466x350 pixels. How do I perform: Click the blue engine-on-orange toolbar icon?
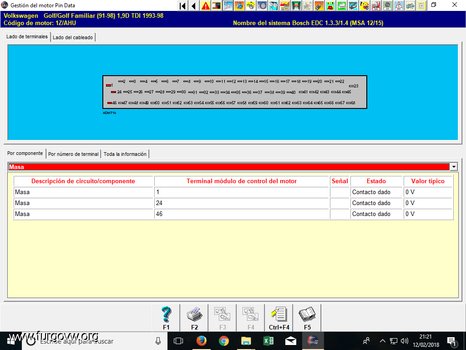(239, 5)
